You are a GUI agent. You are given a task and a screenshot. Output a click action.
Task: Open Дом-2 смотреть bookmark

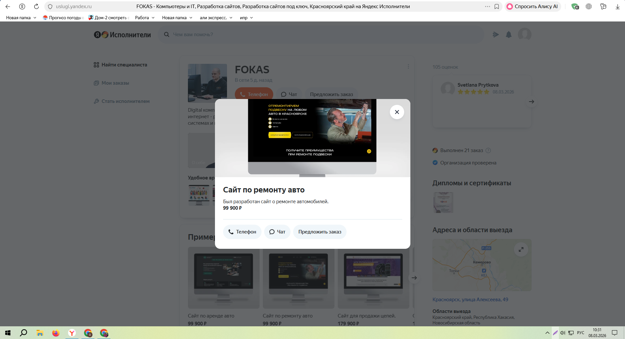[x=109, y=18]
